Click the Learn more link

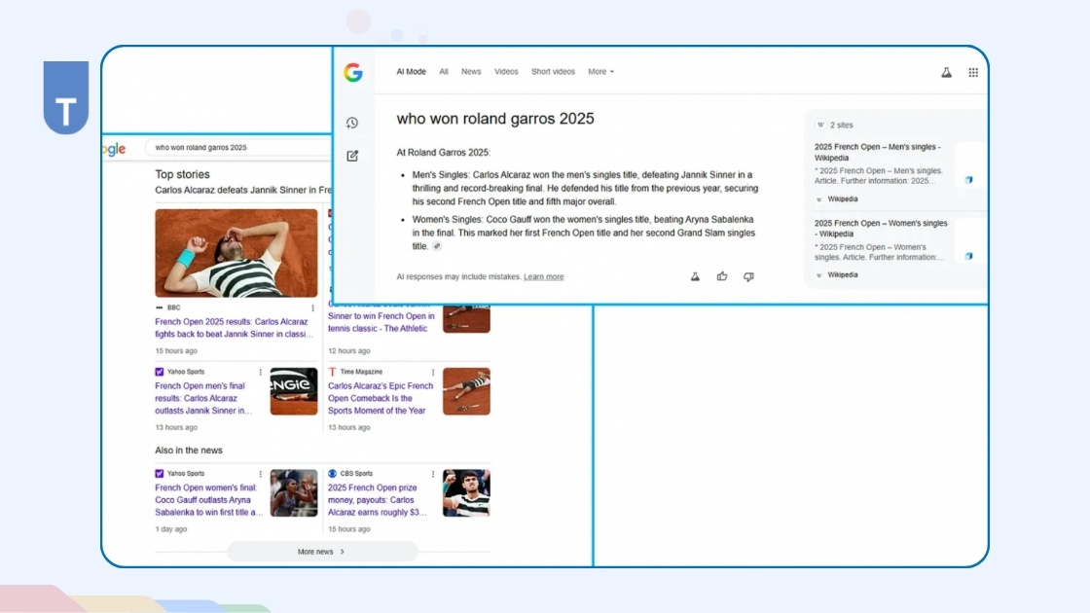click(544, 276)
